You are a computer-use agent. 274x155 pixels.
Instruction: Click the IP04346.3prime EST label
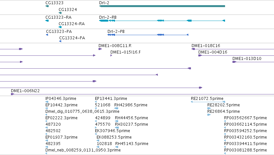click(x=61, y=99)
